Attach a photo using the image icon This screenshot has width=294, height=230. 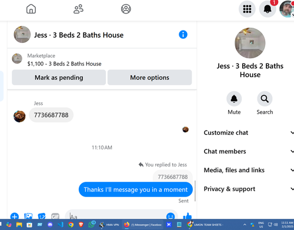point(28,216)
